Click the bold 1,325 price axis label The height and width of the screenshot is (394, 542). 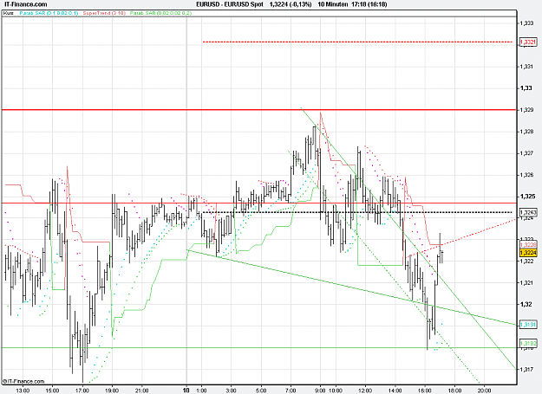click(527, 197)
